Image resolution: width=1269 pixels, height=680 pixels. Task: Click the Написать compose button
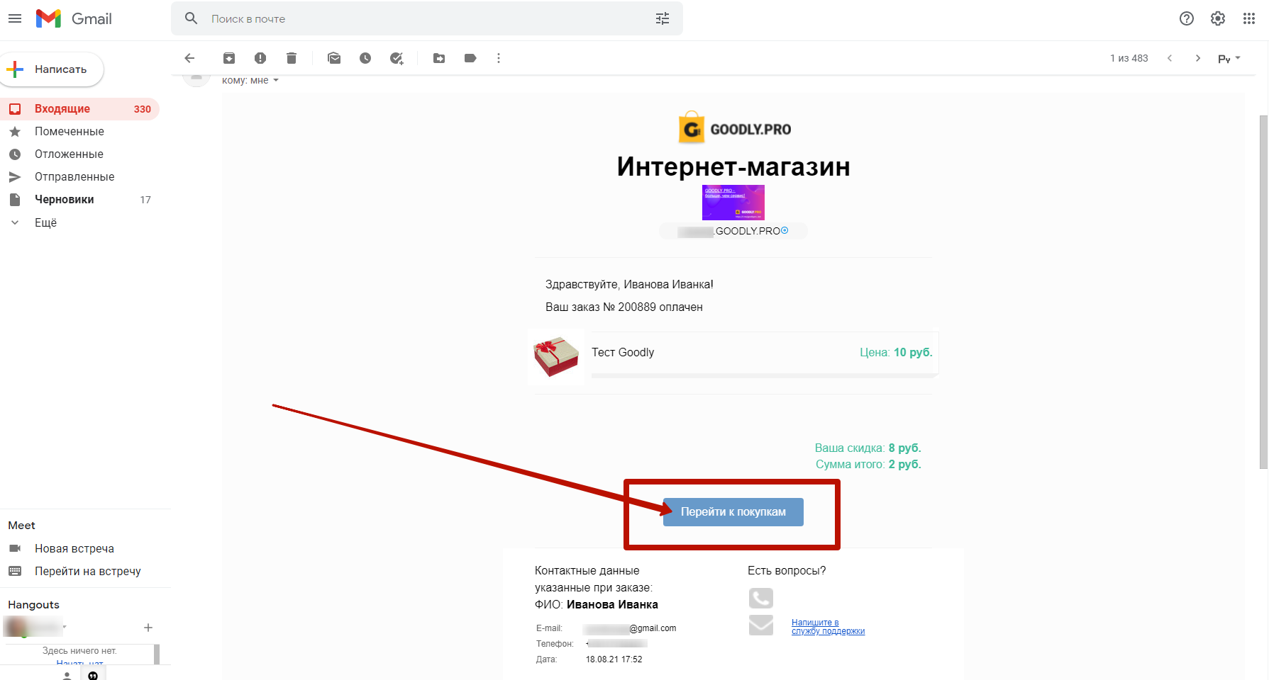coord(52,69)
